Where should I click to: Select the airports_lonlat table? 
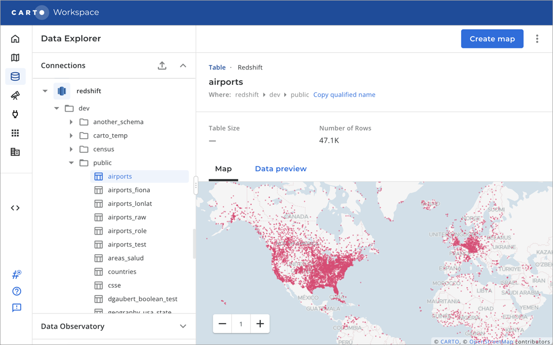tap(130, 204)
